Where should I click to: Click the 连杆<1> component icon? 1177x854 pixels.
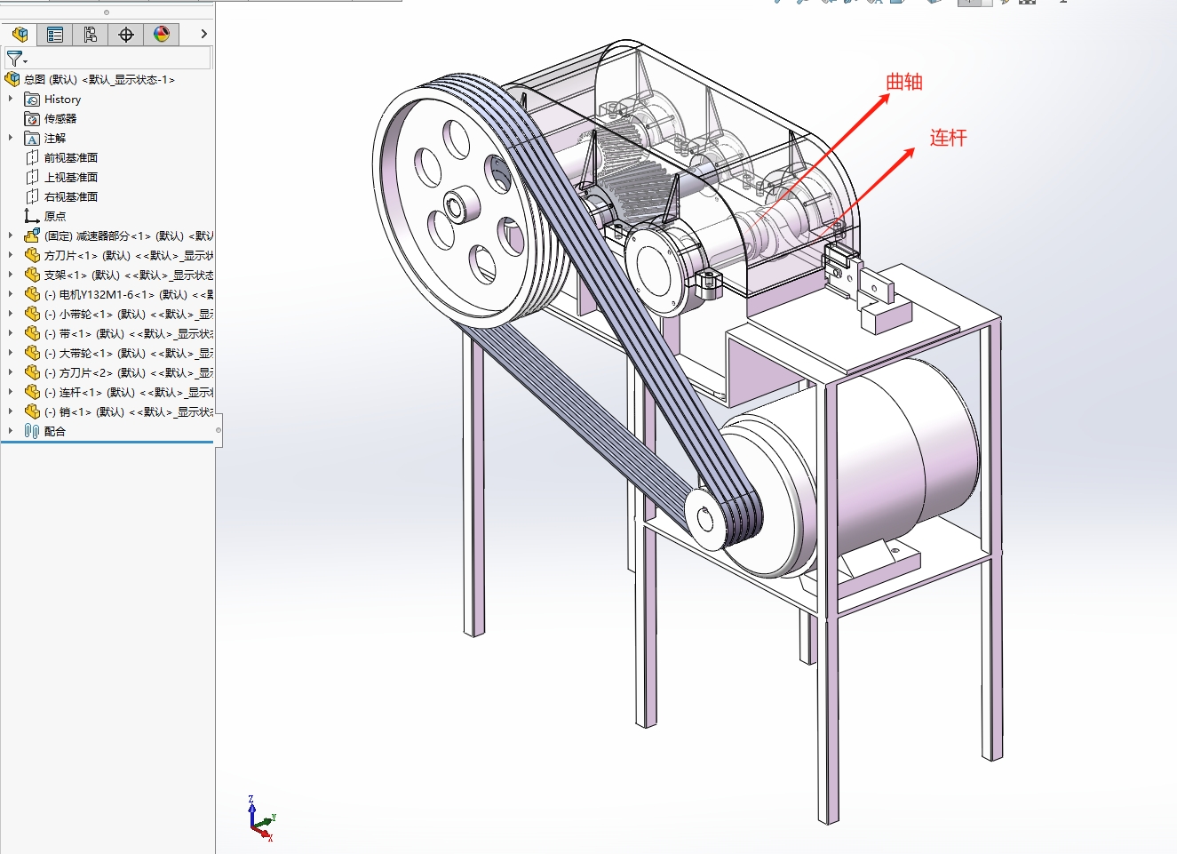(32, 393)
